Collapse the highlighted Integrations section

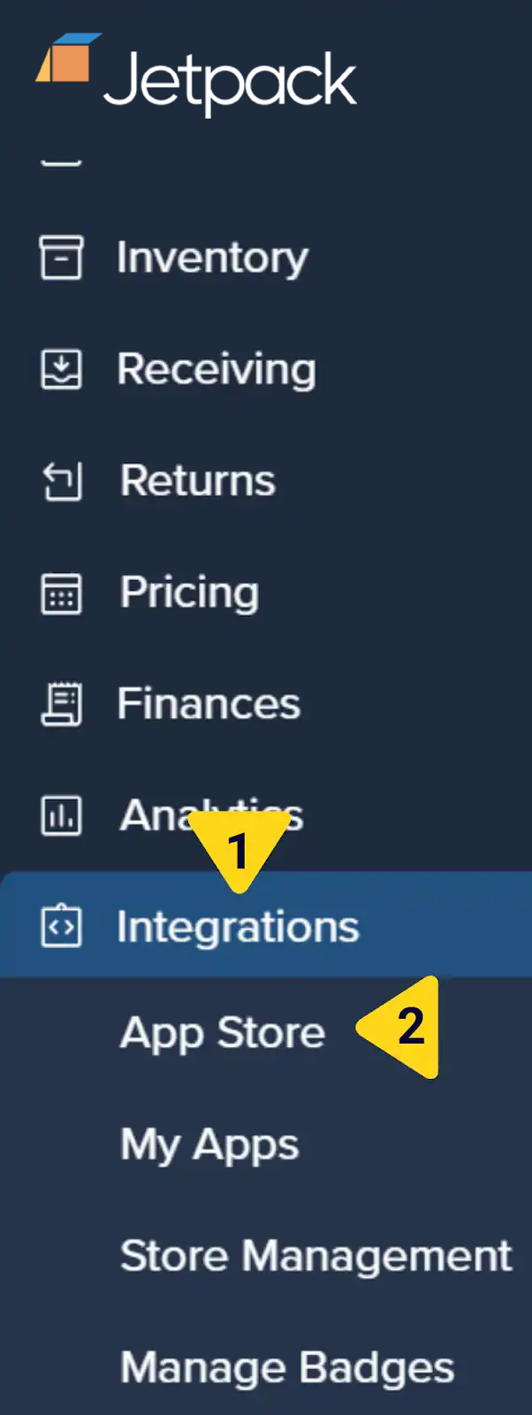(237, 926)
